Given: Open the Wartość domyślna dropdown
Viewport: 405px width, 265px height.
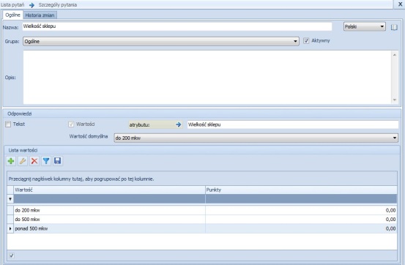Looking at the screenshot, I should [x=256, y=138].
